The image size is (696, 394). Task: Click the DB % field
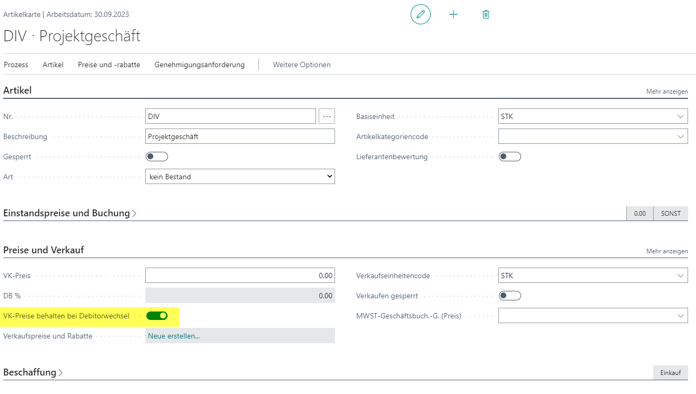click(240, 296)
